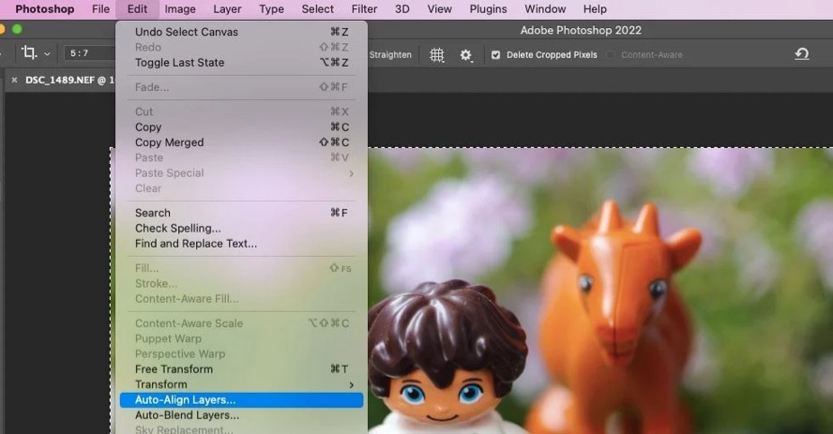This screenshot has height=434, width=833.
Task: Open the Type menu
Action: [x=271, y=9]
